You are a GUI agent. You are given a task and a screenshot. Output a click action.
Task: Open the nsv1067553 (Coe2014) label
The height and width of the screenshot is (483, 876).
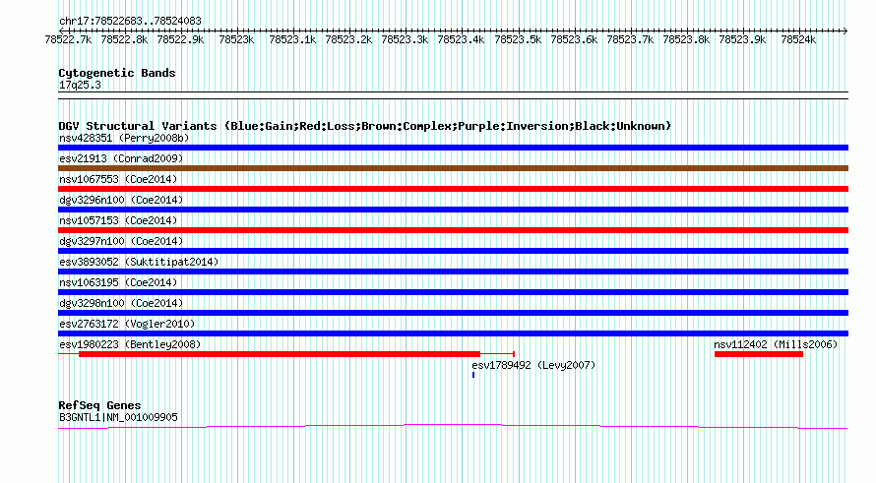(118, 179)
